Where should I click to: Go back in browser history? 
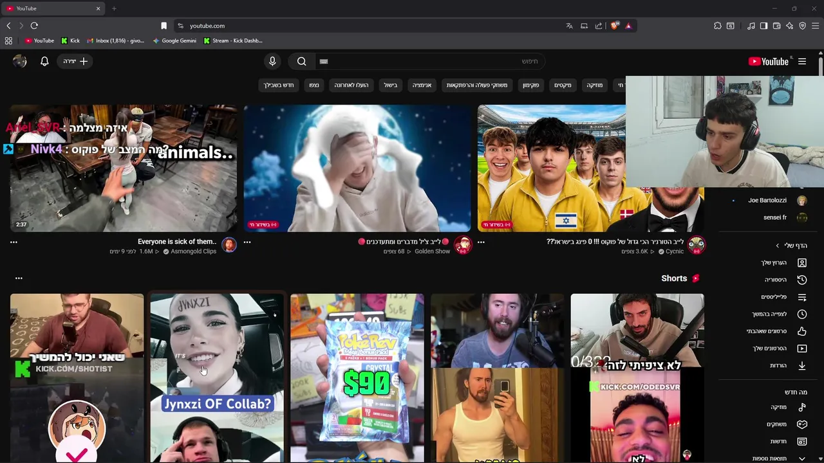tap(8, 26)
